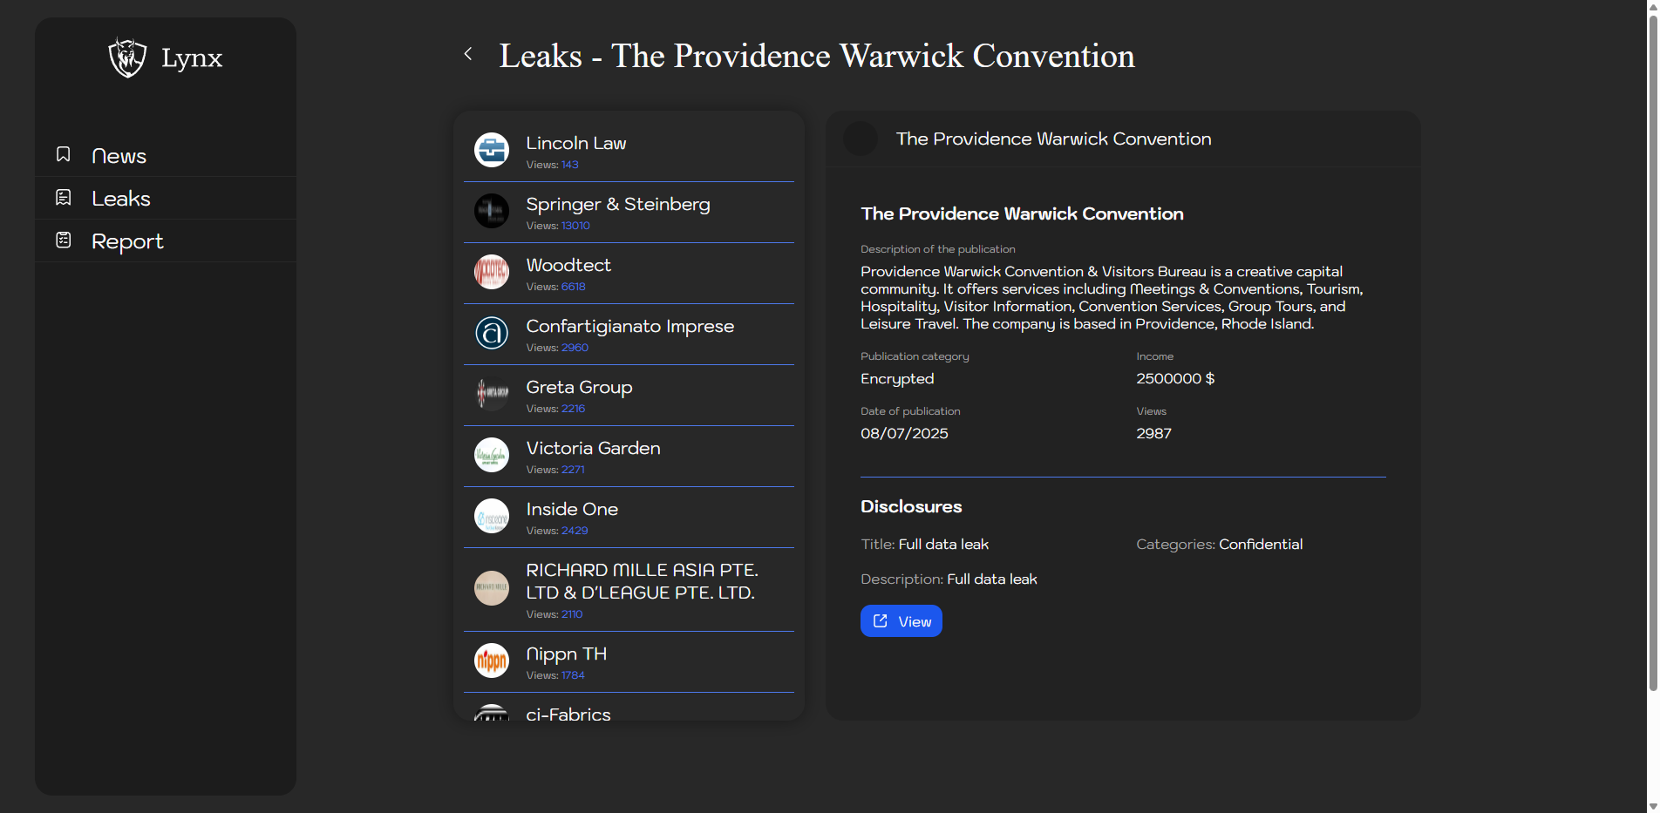The width and height of the screenshot is (1660, 813).
Task: Go back using the left chevron arrow
Action: [468, 55]
